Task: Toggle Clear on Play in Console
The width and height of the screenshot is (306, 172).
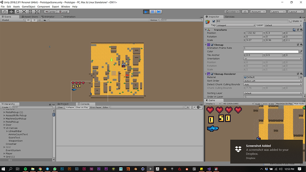Action: coord(82,107)
